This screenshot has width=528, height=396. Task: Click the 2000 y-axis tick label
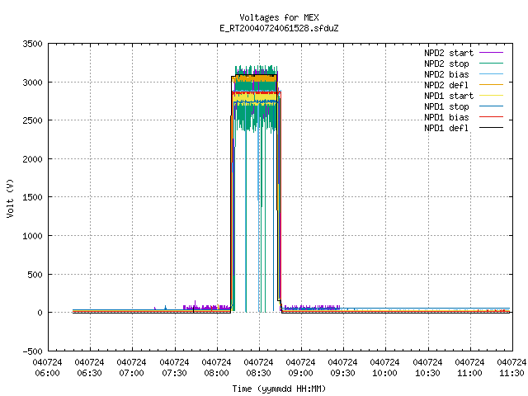coord(33,159)
